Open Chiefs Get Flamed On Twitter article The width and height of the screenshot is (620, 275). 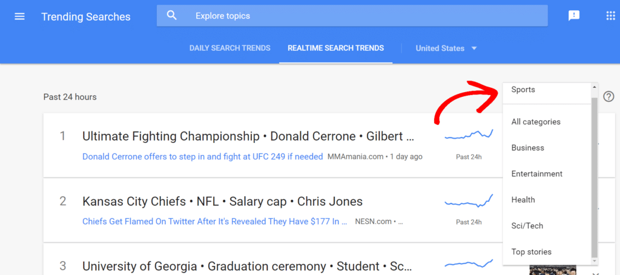point(215,222)
